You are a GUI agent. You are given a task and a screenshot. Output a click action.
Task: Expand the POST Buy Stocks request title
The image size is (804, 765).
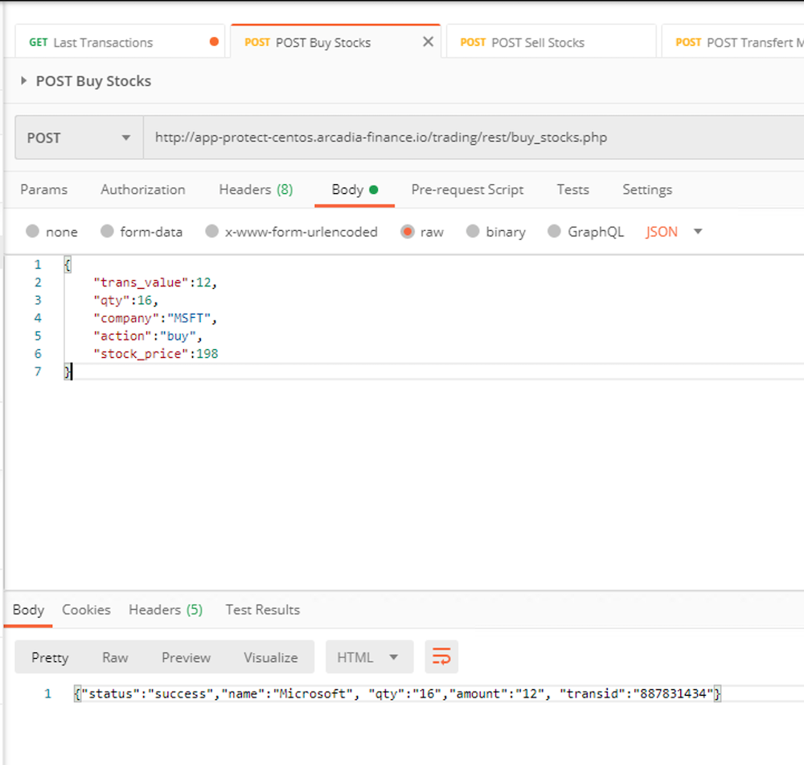click(x=23, y=80)
